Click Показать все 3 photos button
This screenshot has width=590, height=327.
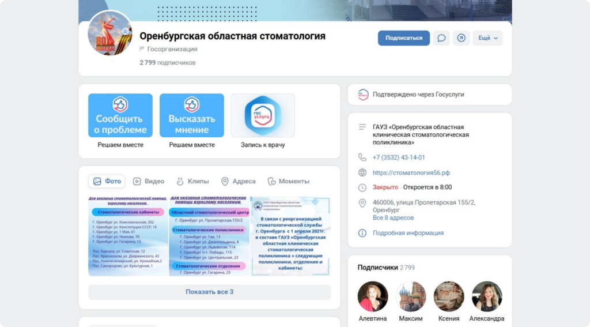[x=210, y=292]
